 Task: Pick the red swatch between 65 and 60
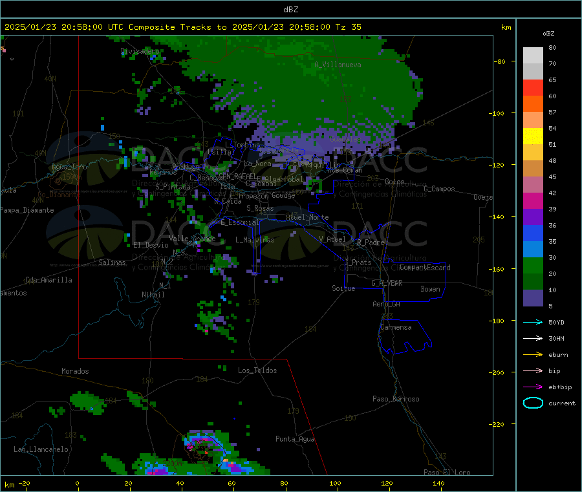point(533,88)
